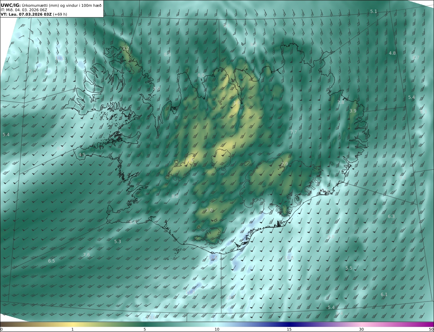
Task: Click the colorbar tick label '0'
Action: click(x=1, y=329)
